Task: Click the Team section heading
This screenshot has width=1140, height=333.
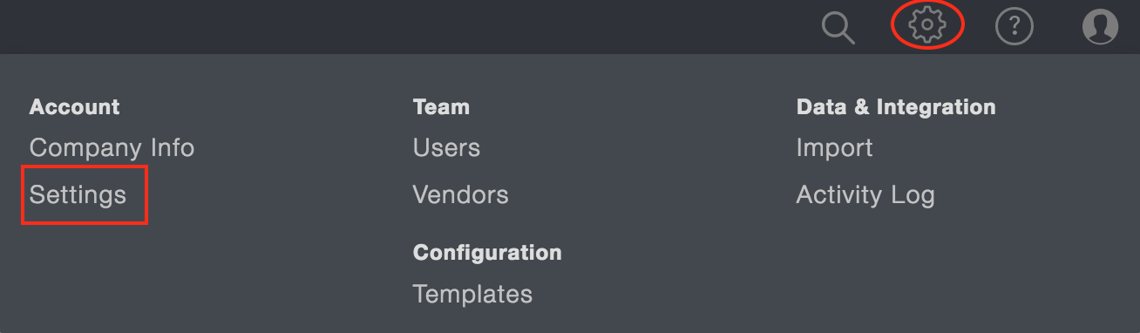Action: 441,107
